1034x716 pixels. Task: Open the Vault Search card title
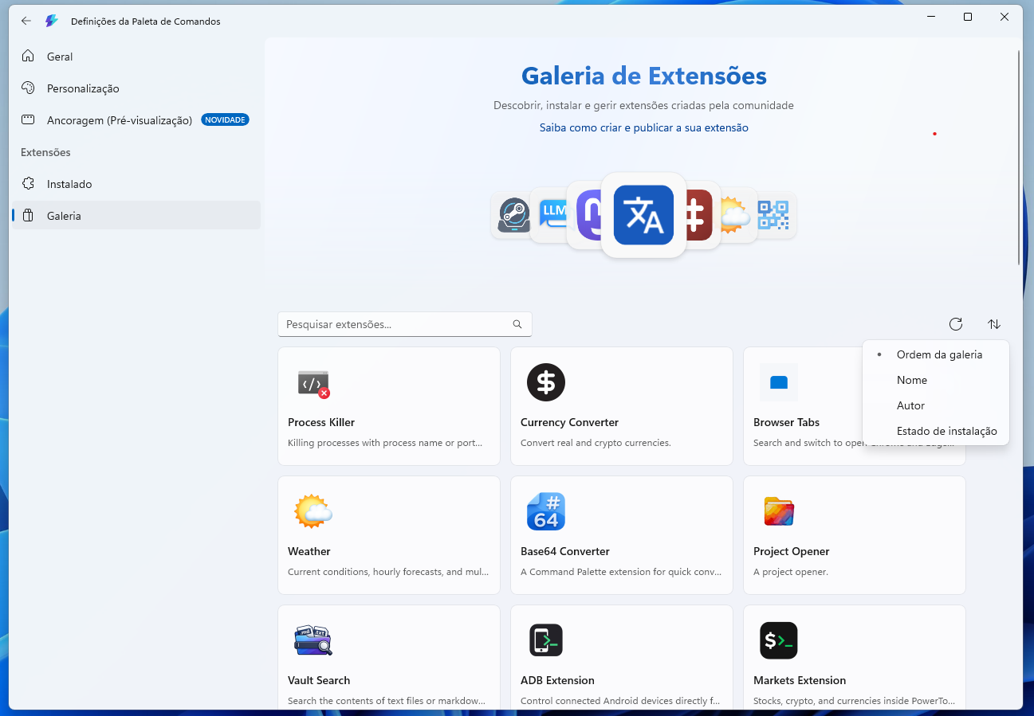click(x=319, y=680)
